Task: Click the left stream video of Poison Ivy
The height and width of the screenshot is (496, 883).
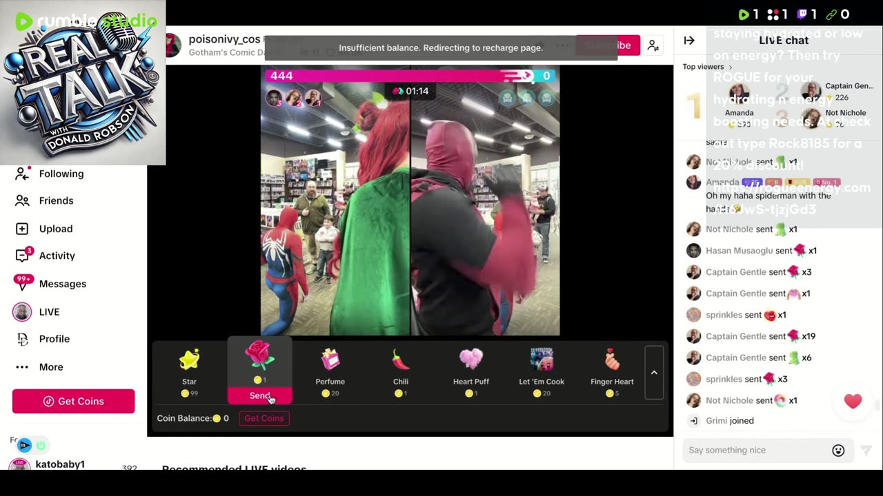Action: coord(335,201)
